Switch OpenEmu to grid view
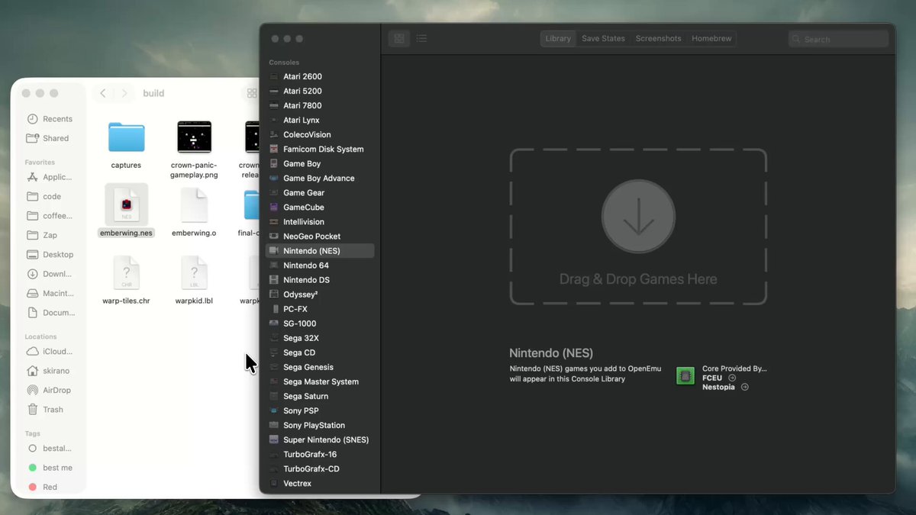Viewport: 916px width, 515px height. click(x=399, y=38)
